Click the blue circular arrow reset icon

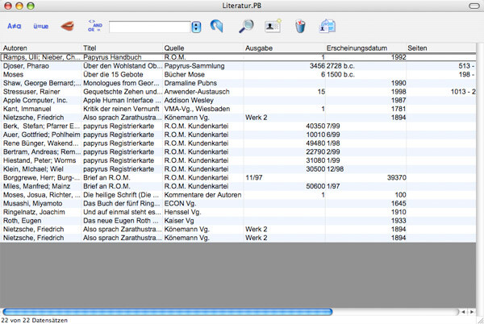coord(216,27)
